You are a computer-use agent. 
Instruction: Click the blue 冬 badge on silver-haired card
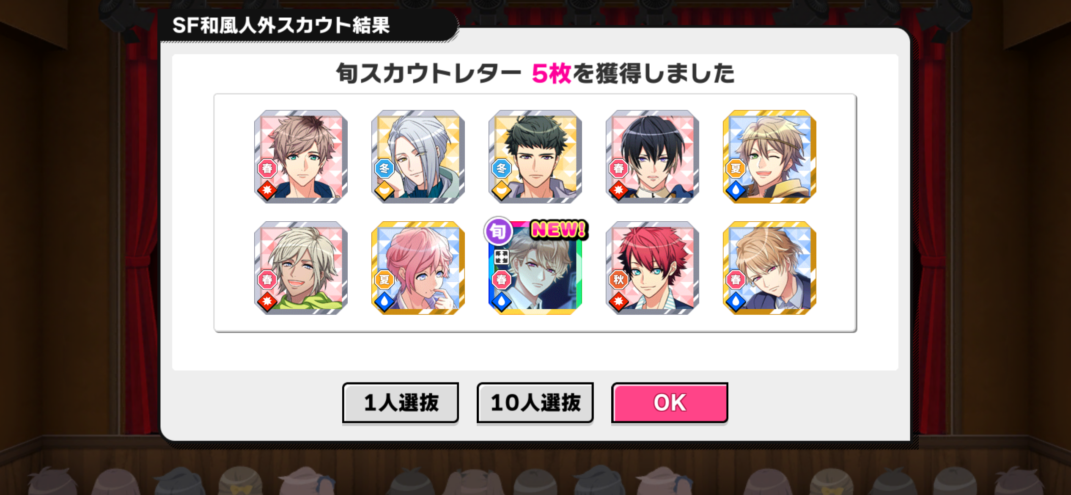[x=384, y=168]
